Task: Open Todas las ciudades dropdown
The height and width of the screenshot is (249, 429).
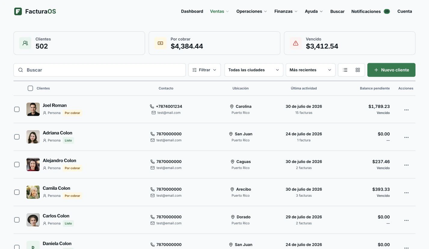Action: [x=254, y=70]
